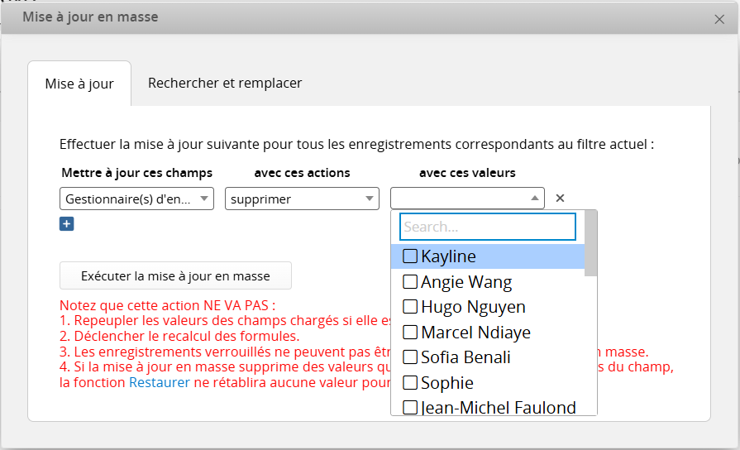740x450 pixels.
Task: Tick the Sophie checkbox
Action: coord(410,383)
